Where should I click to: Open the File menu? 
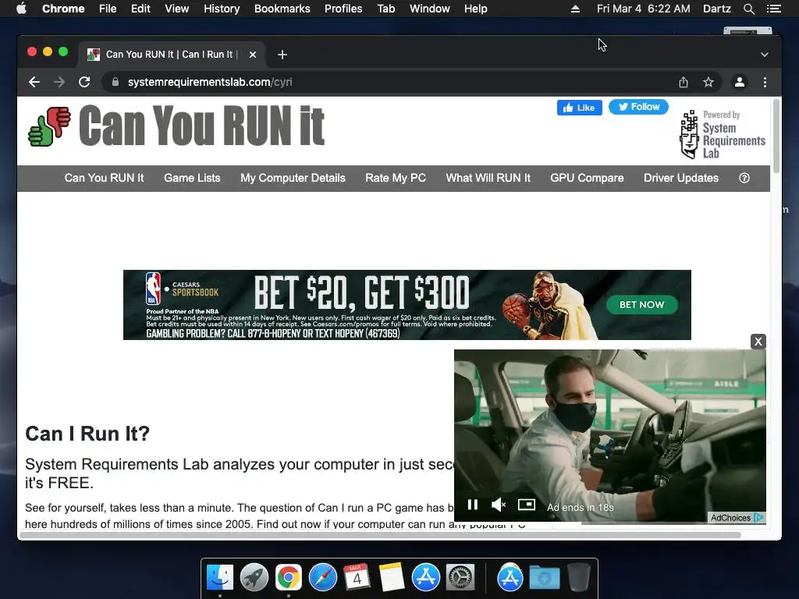point(108,9)
